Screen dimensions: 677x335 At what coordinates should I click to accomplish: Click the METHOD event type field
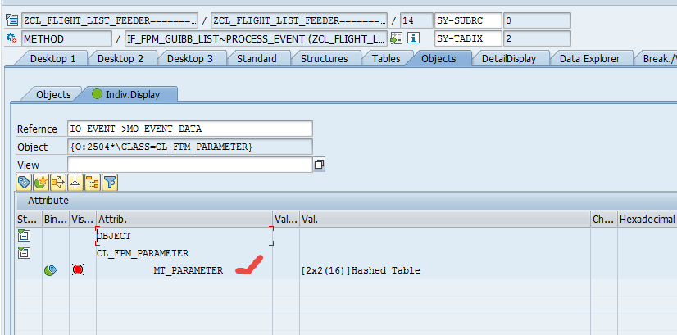(x=66, y=38)
